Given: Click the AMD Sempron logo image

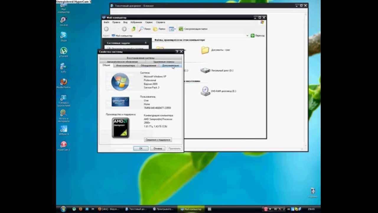Looking at the screenshot, I should [x=120, y=128].
